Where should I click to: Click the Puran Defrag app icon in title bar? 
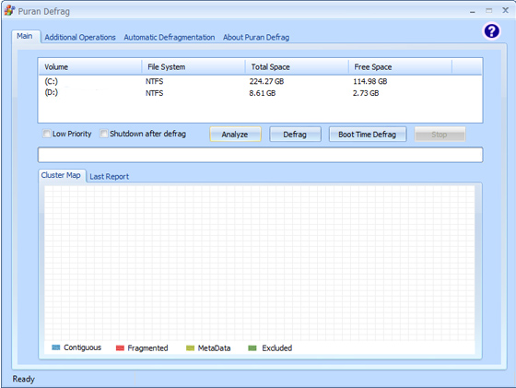[x=9, y=10]
